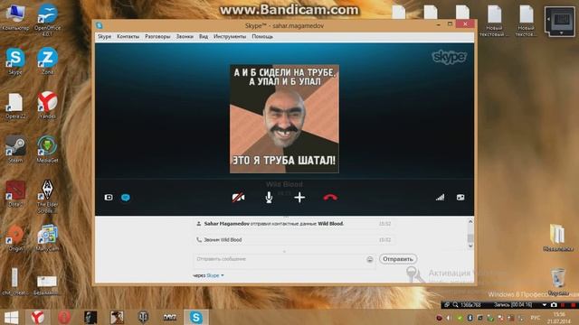Open the Инструменты menu

click(230, 36)
